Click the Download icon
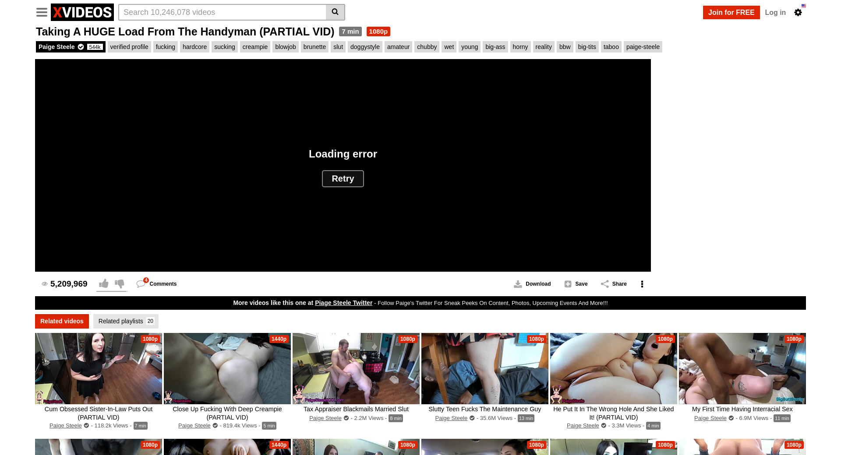Image resolution: width=841 pixels, height=455 pixels. [x=518, y=284]
